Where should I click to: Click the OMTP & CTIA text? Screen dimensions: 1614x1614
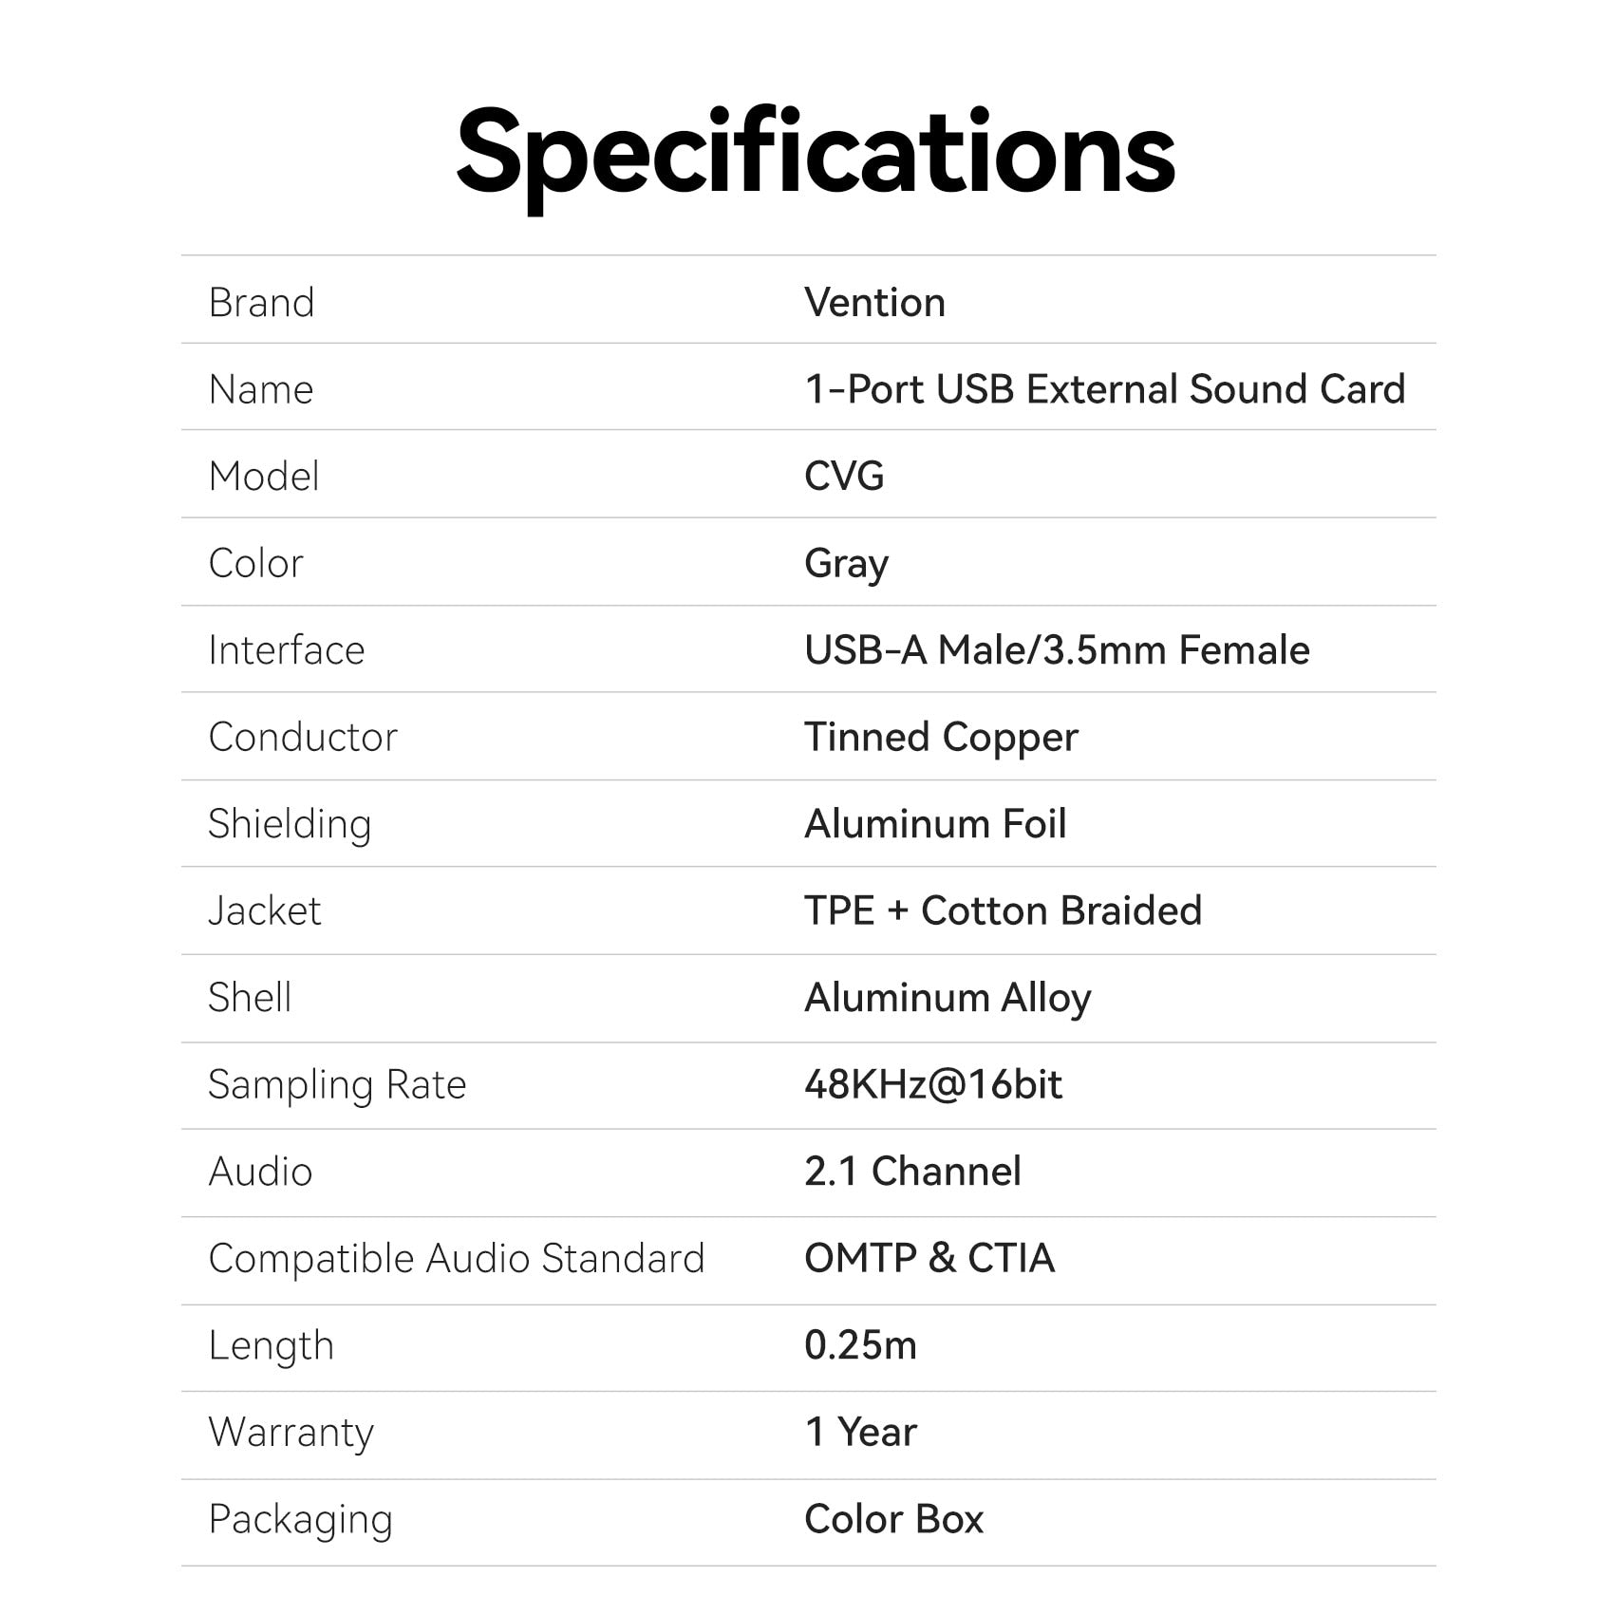pos(929,1258)
